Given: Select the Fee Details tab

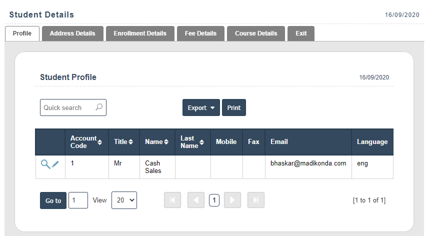Looking at the screenshot, I should [200, 33].
